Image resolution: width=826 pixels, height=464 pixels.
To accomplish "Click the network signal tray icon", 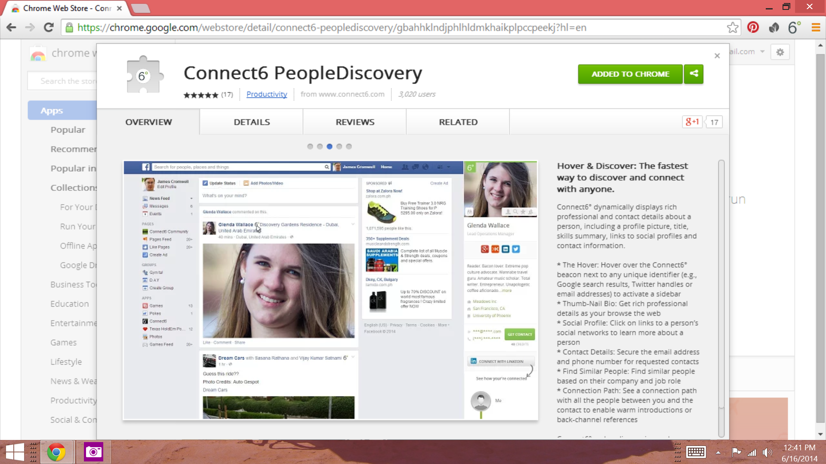I will 752,452.
